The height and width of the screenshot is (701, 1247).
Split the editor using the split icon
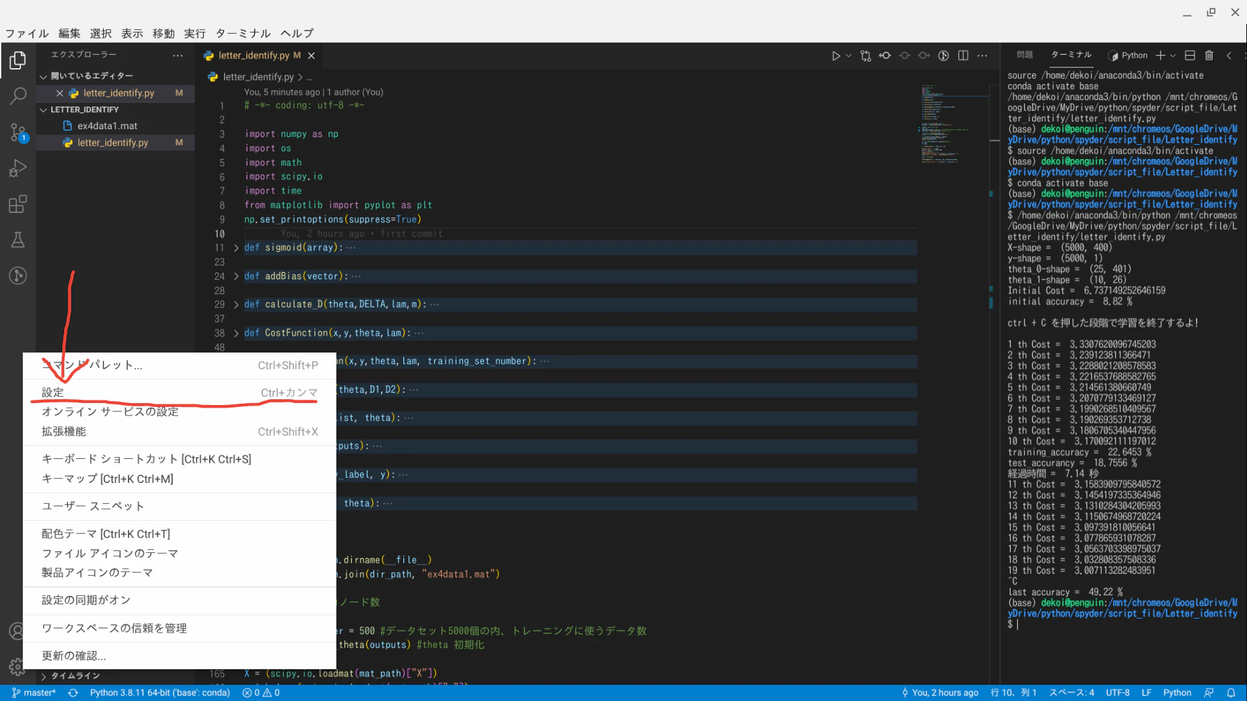click(x=963, y=55)
